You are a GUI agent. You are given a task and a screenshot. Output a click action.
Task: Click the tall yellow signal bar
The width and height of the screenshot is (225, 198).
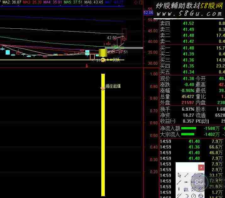[103, 135]
